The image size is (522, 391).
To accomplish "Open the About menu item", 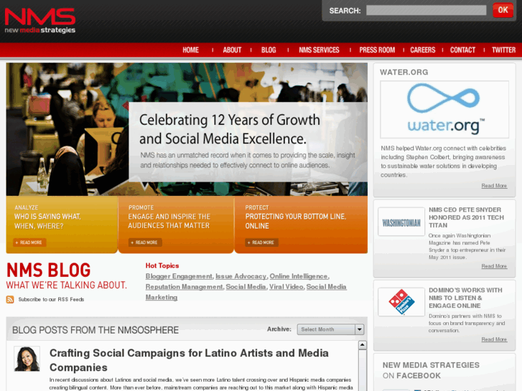I will [232, 50].
